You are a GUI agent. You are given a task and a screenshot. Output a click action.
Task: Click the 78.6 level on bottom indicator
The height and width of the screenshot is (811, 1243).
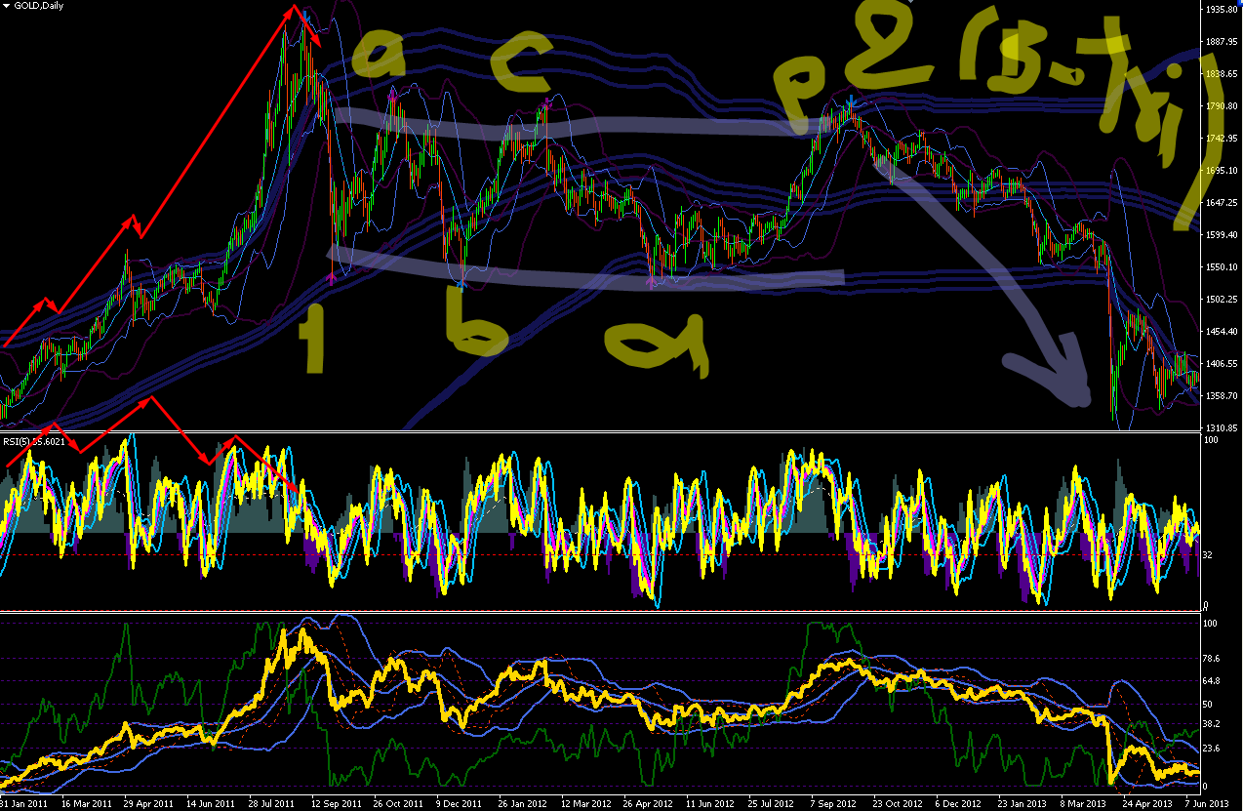coord(1213,659)
